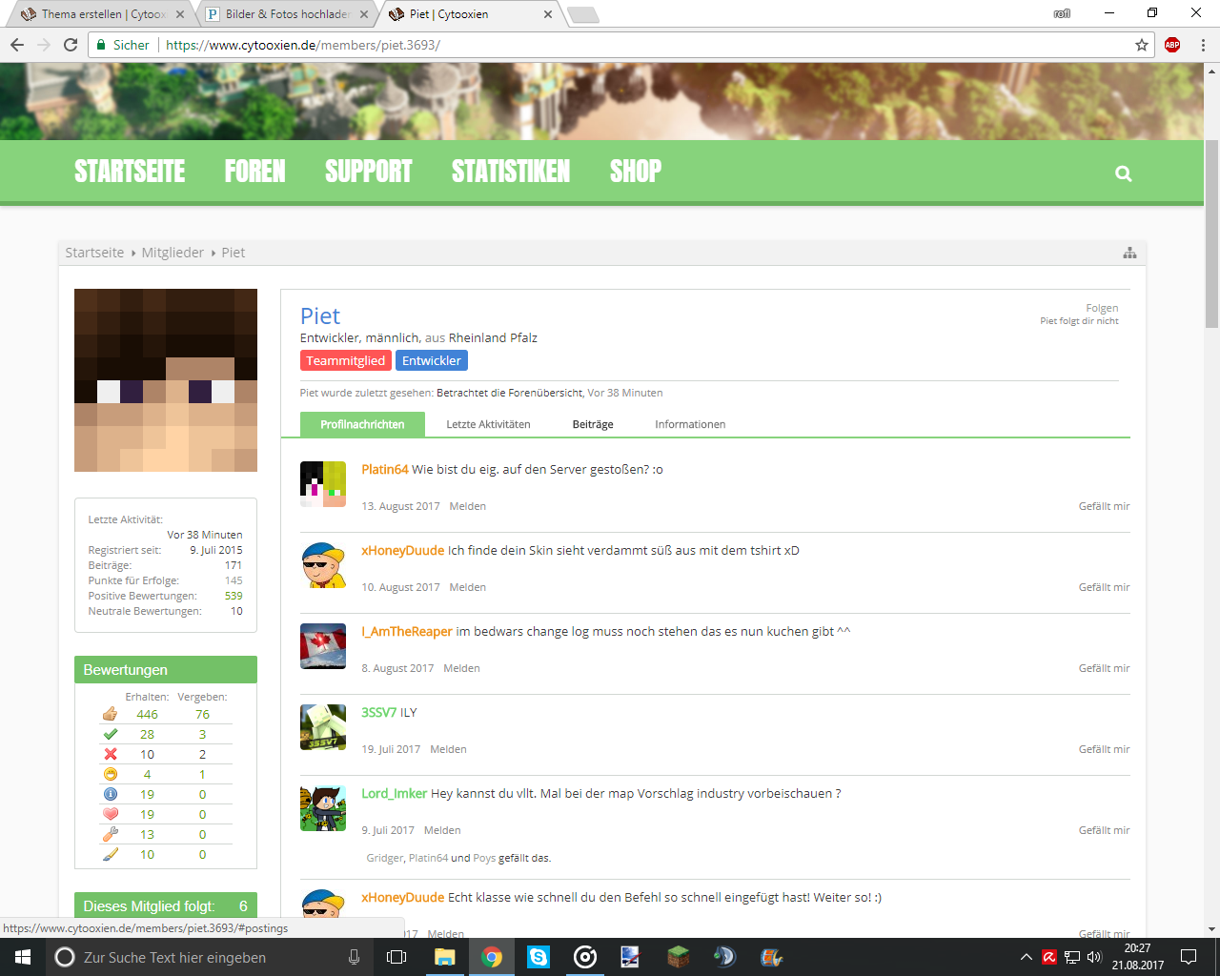The height and width of the screenshot is (976, 1220).
Task: Reload the page with the refresh icon
Action: click(x=71, y=45)
